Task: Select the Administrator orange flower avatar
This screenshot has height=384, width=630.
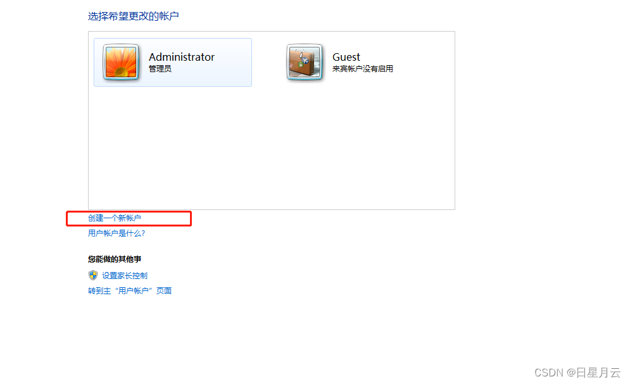Action: (121, 62)
